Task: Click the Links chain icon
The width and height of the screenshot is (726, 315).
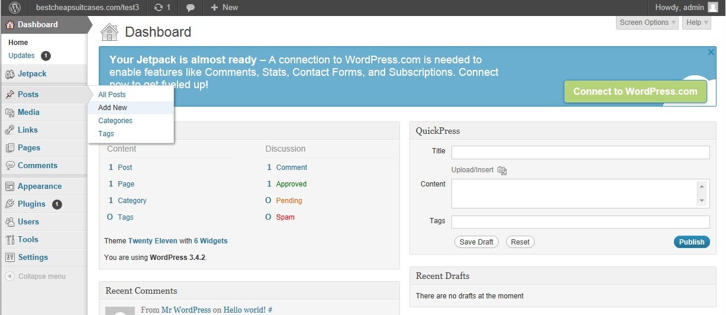Action: coord(9,130)
